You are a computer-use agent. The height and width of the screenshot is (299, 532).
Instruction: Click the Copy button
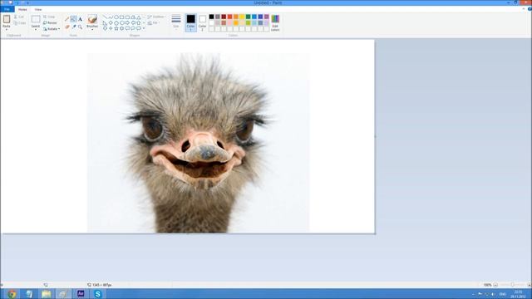point(20,23)
